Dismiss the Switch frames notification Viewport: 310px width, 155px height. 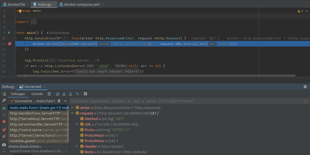click(x=66, y=152)
